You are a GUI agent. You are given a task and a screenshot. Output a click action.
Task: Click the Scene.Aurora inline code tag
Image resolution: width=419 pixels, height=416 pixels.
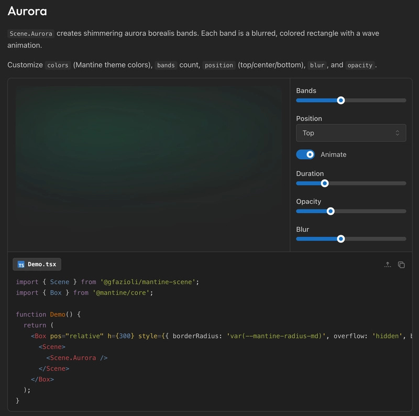point(31,34)
